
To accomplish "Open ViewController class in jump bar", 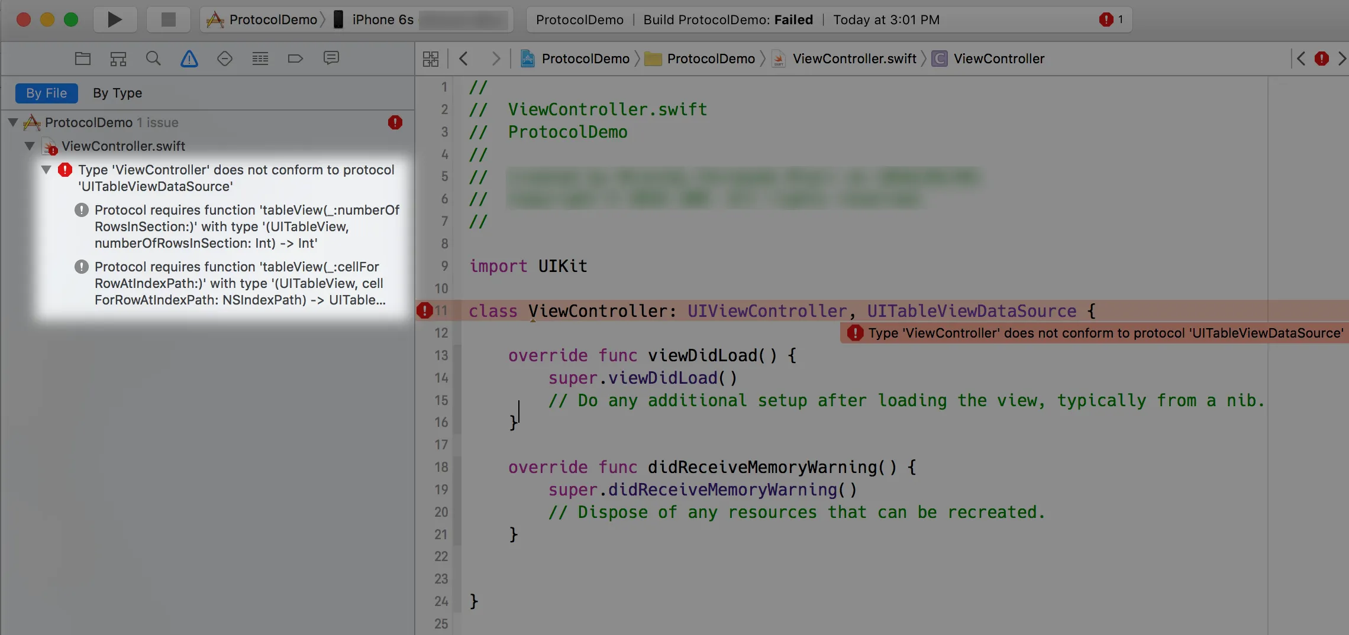I will pyautogui.click(x=989, y=59).
